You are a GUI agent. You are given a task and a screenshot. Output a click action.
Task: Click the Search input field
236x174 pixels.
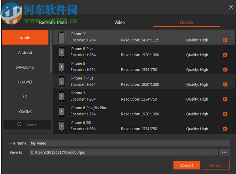[27, 125]
